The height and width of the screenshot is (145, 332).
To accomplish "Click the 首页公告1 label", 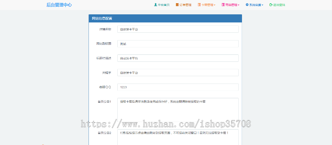I will [104, 102].
